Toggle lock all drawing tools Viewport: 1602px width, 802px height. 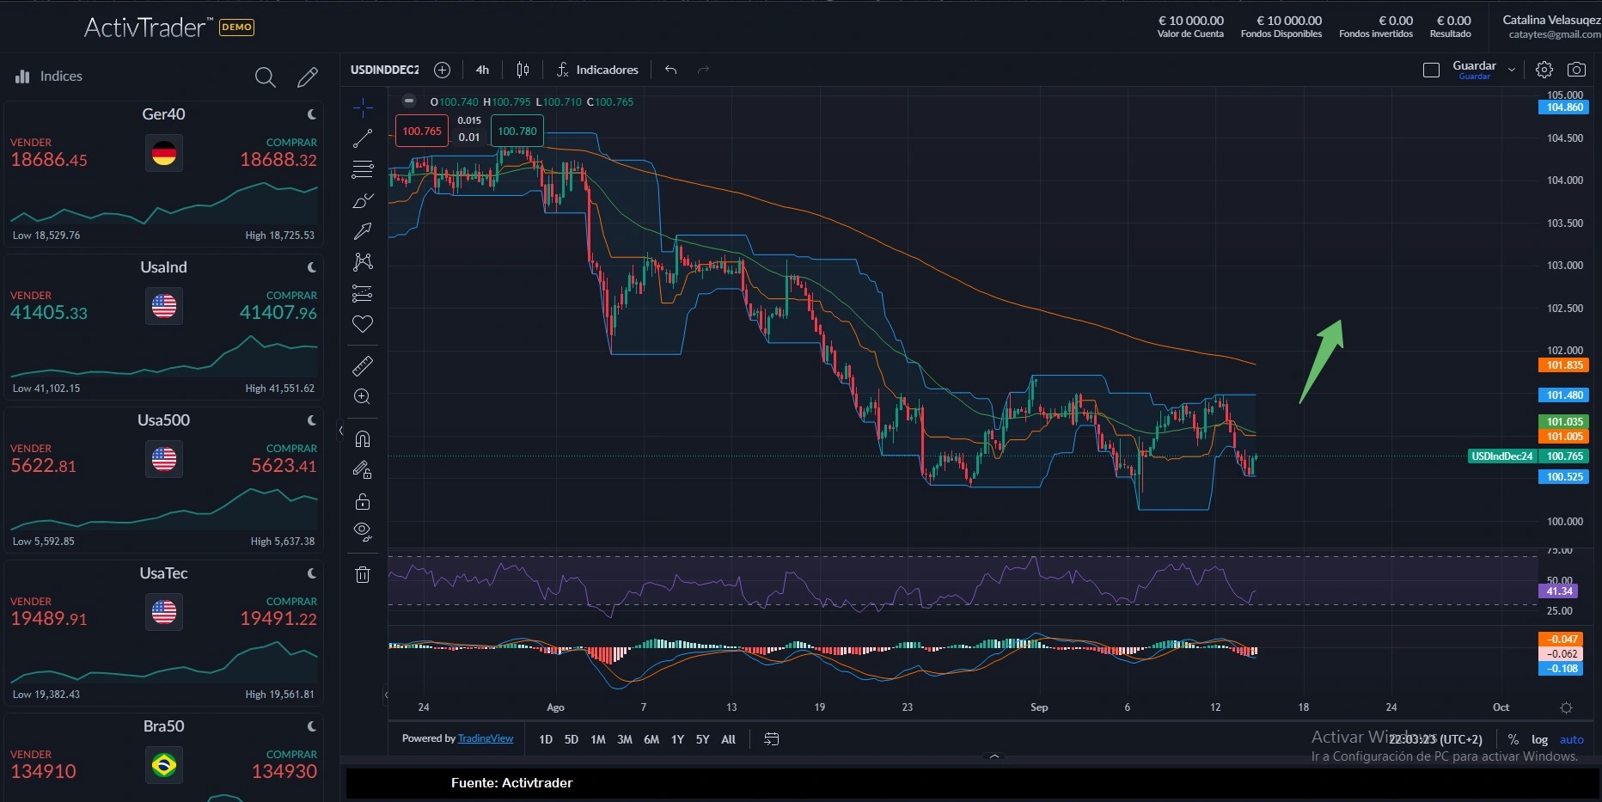(x=363, y=501)
